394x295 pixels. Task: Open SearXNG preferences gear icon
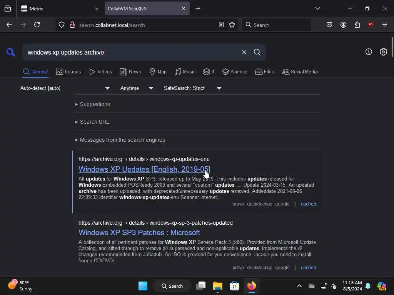(383, 52)
